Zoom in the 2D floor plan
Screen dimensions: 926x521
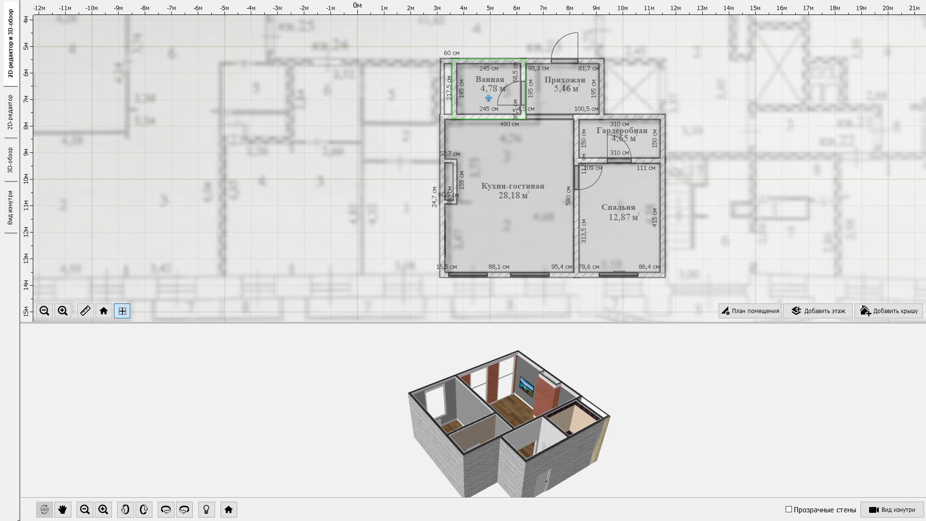click(x=63, y=311)
